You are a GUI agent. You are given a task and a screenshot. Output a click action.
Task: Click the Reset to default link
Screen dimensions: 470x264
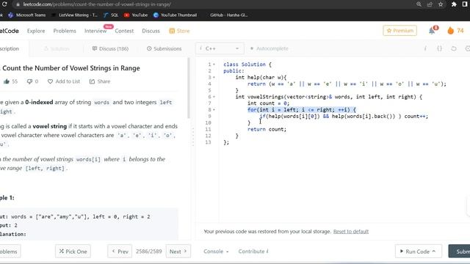351,232
